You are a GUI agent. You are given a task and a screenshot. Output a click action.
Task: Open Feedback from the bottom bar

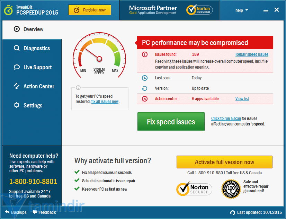click(x=44, y=212)
